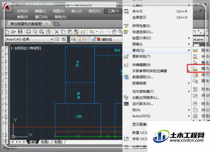Image resolution: width=210 pixels, height=152 pixels.
Task: Click the Plot printer icon
Action: 29,32
